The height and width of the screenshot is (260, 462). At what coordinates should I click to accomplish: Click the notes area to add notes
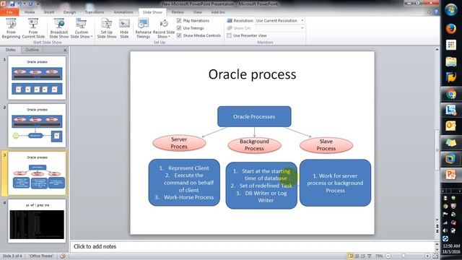click(x=253, y=246)
